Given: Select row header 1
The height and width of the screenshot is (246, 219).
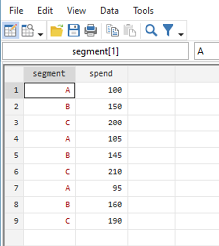Looking at the screenshot, I should pos(14,90).
